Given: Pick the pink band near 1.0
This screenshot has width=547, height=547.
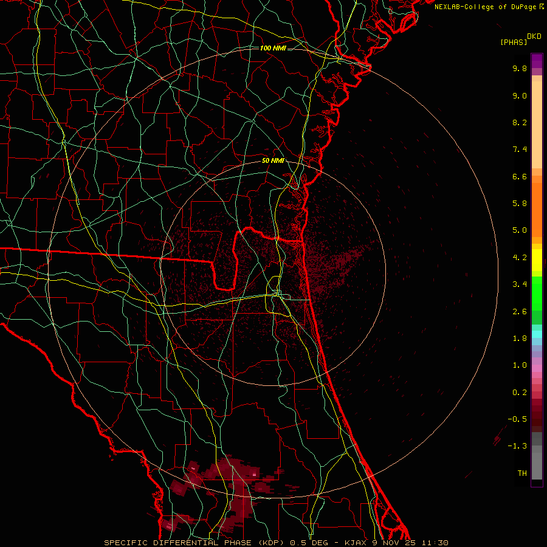Looking at the screenshot, I should 537,368.
